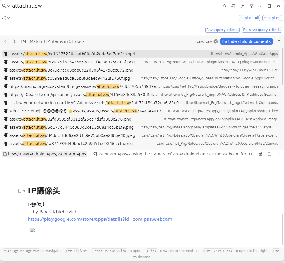Open the three-dot More options menu
The width and height of the screenshot is (285, 263).
[x=260, y=6]
